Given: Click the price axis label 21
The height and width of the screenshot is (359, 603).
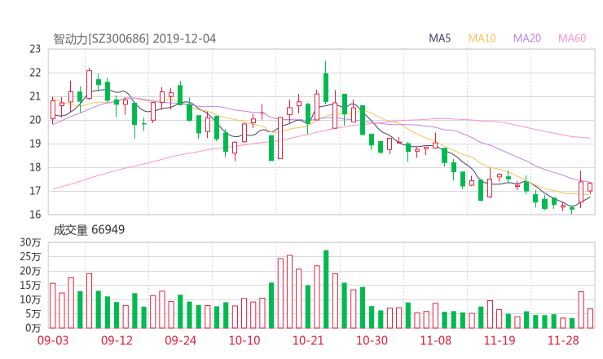Looking at the screenshot, I should click(35, 96).
